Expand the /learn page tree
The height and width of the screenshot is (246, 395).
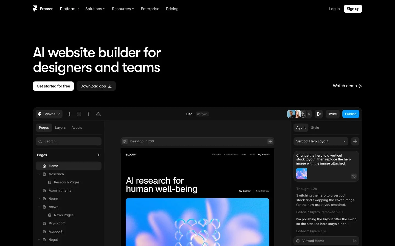tap(39, 199)
